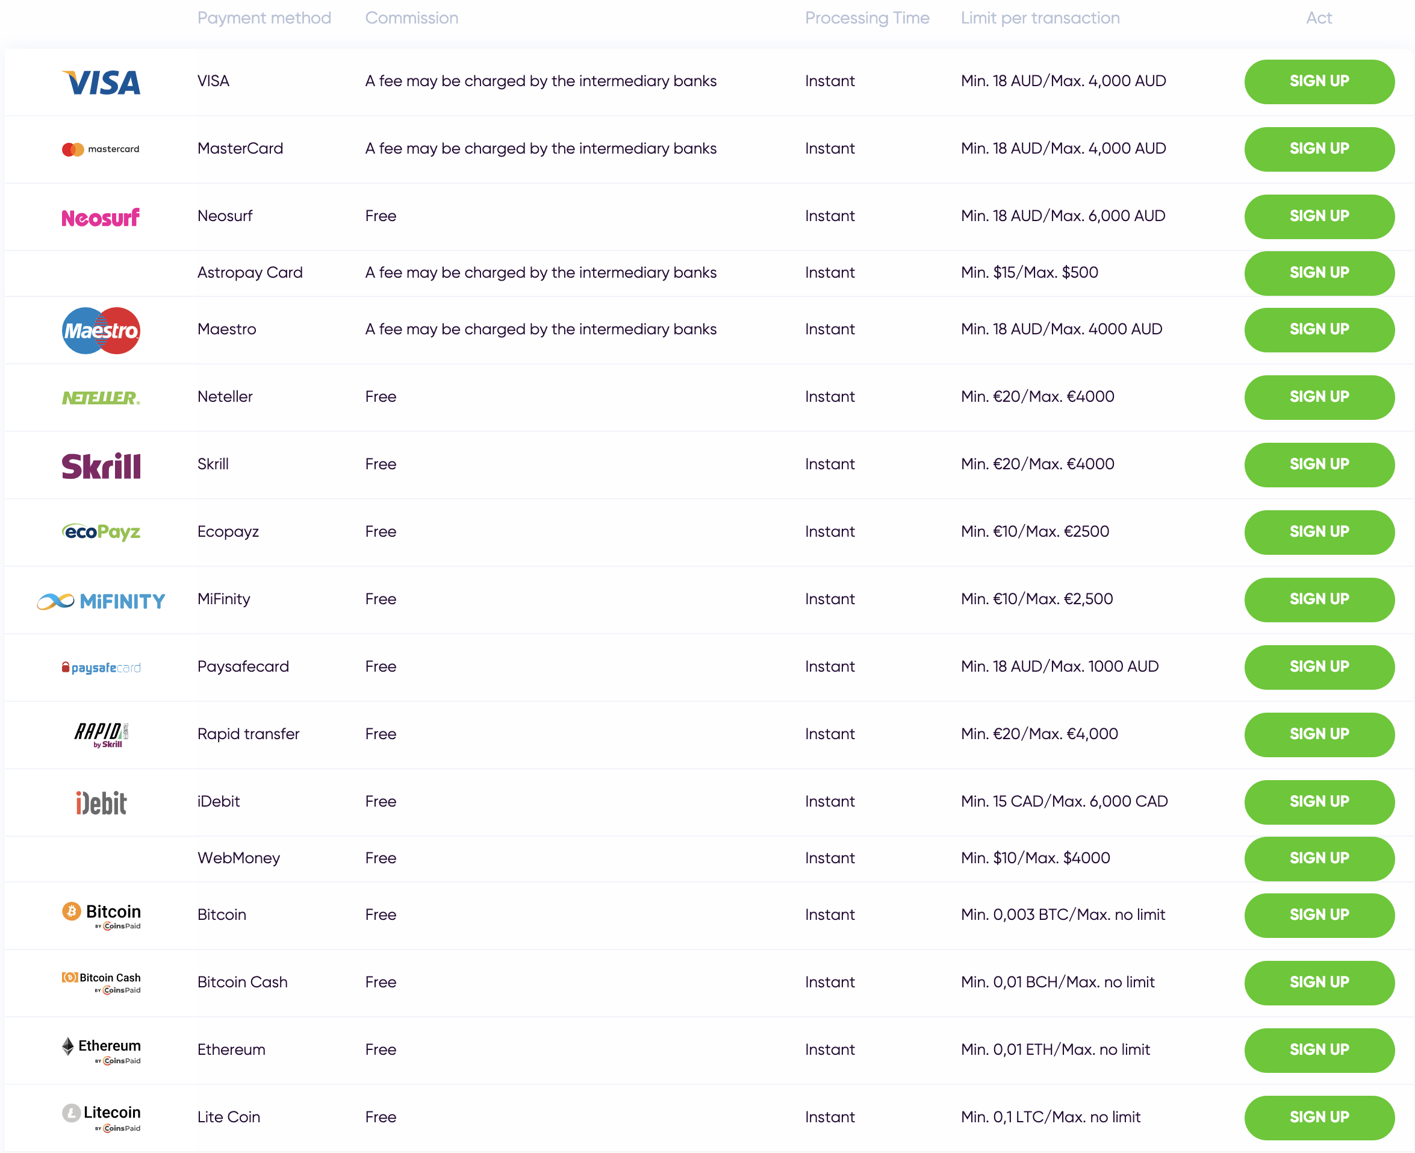
Task: Click the Maestro logo
Action: pyautogui.click(x=101, y=330)
